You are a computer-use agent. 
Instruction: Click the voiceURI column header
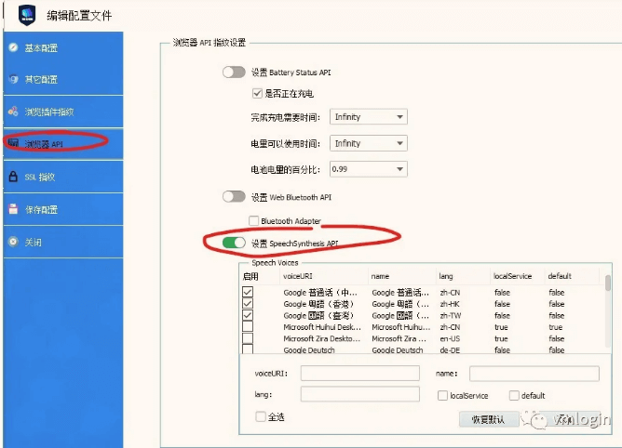[x=298, y=276]
